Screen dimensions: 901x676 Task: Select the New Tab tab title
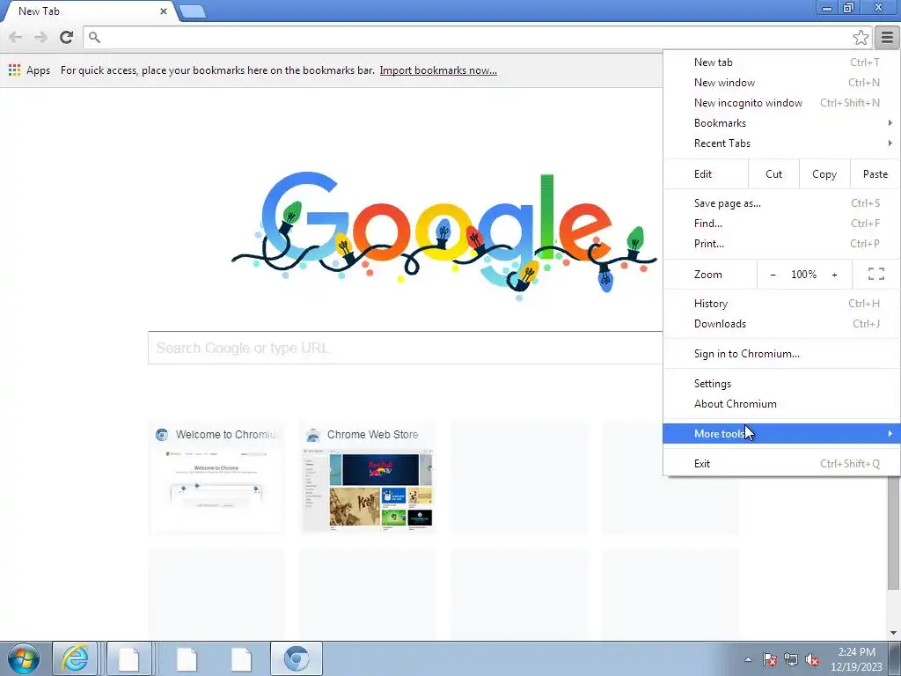pos(39,11)
